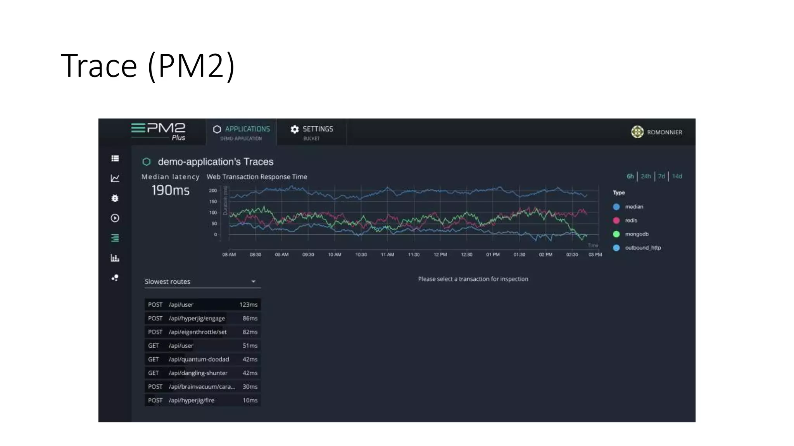Select POST /api/hyperjig/fire route

(202, 400)
